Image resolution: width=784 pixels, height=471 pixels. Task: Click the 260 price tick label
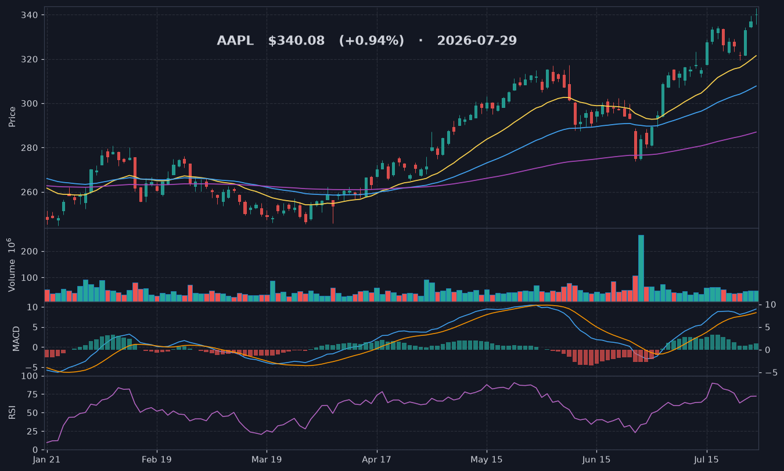coord(30,192)
